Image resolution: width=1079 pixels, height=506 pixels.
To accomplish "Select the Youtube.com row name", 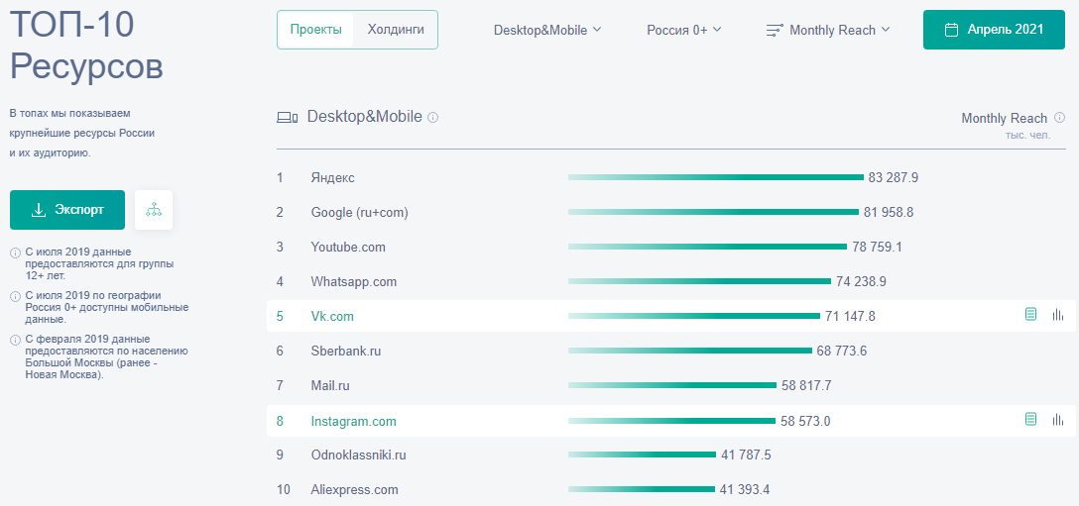I will pos(348,247).
